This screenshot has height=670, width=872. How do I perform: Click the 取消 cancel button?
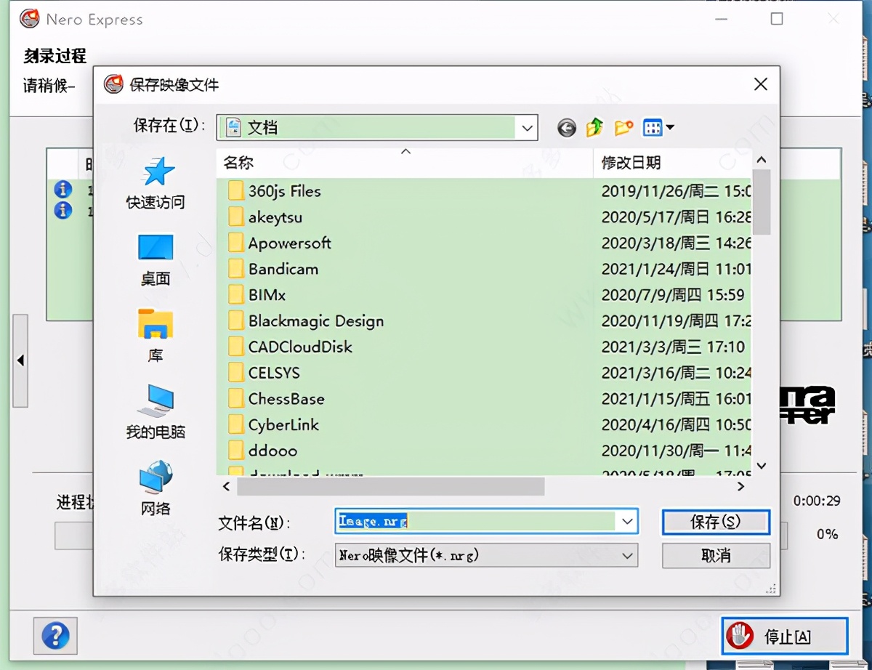click(716, 555)
